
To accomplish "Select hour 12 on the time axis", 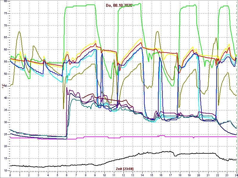I will pos(123,175).
